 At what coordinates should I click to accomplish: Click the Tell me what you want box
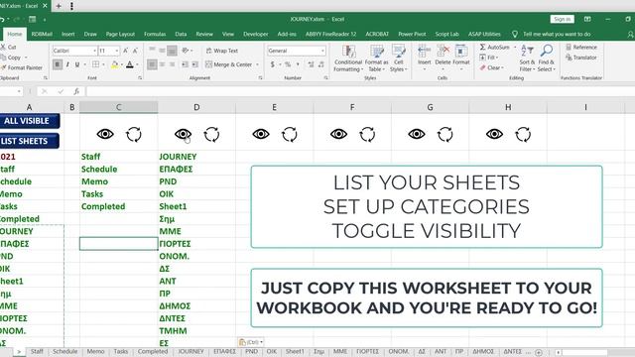point(557,34)
